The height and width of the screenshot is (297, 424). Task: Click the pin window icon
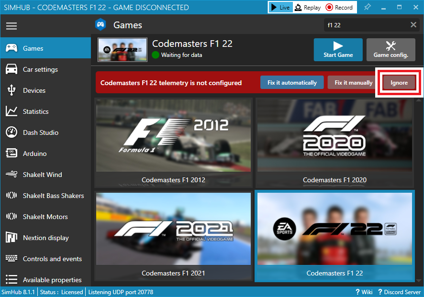coord(367,7)
